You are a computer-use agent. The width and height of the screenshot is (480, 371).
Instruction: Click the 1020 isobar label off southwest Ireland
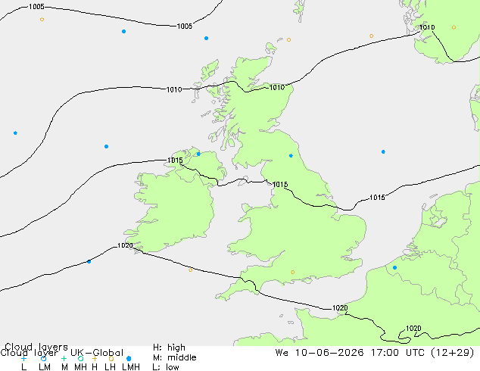click(x=125, y=245)
